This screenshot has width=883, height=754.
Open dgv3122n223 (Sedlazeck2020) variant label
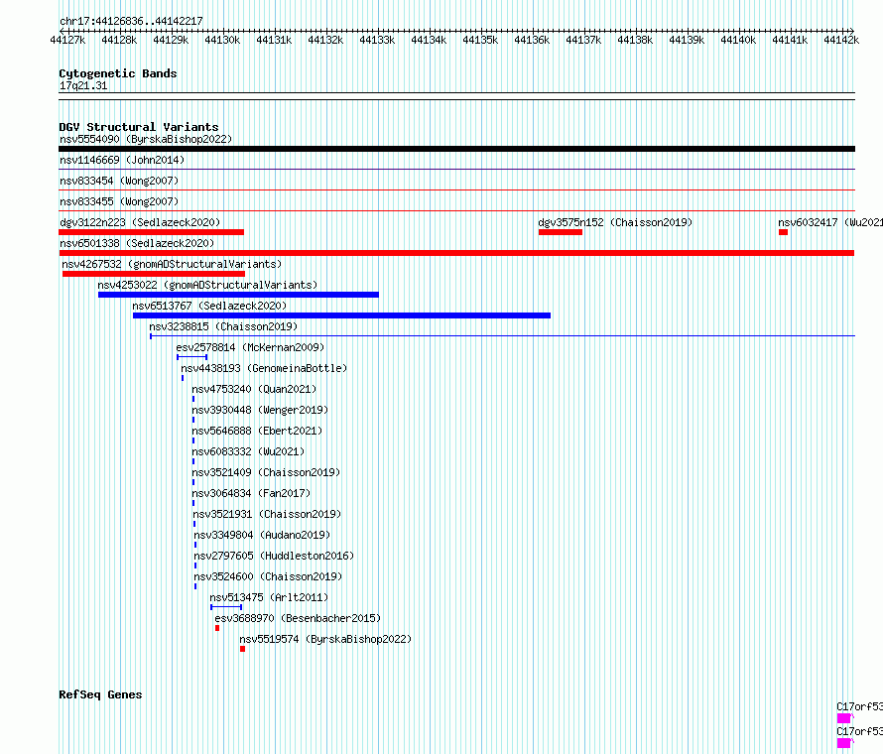140,222
